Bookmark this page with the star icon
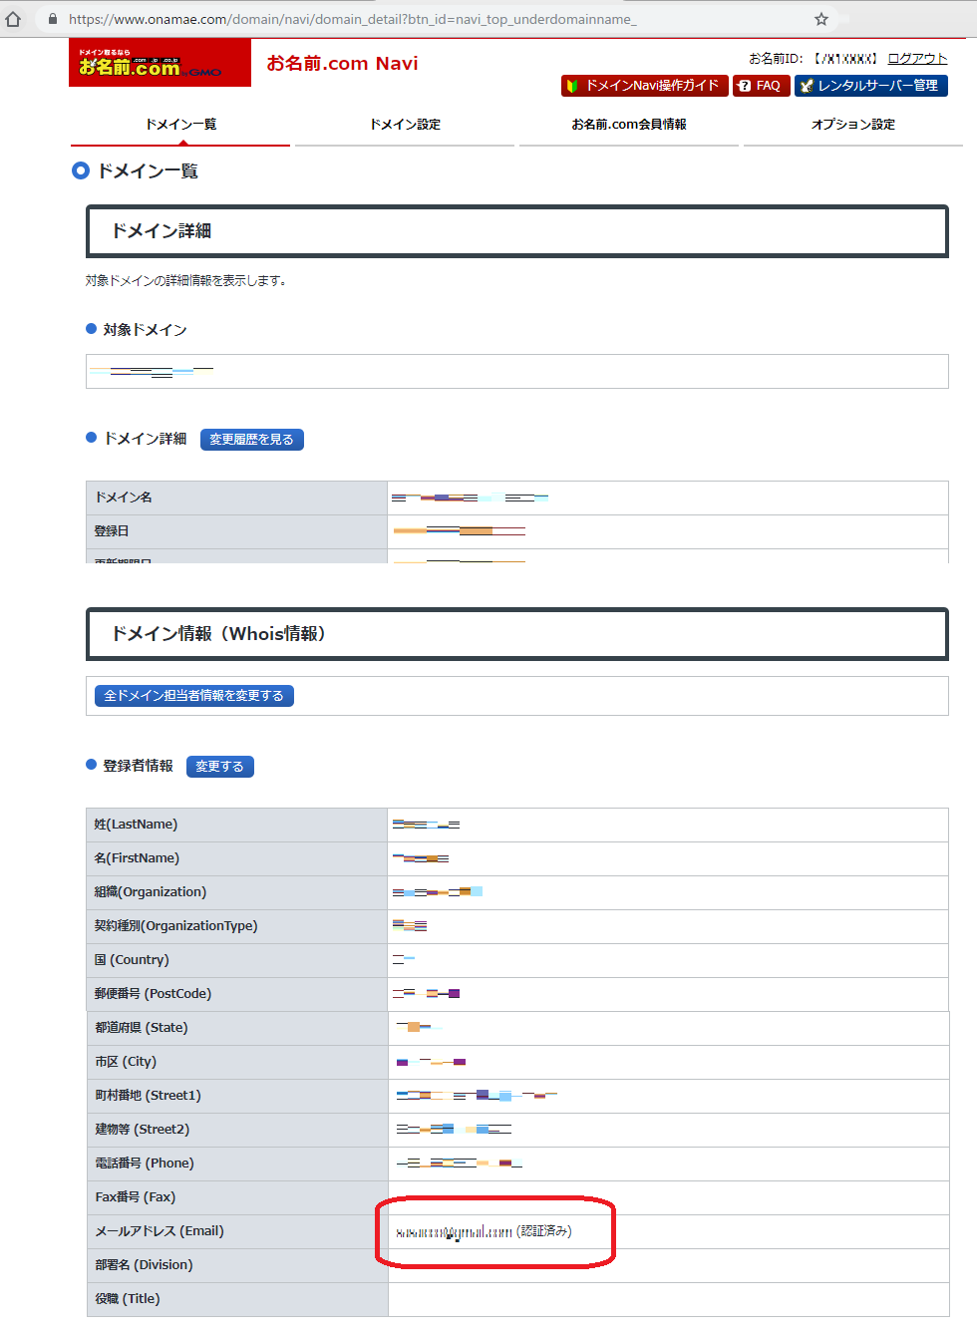Image resolution: width=977 pixels, height=1332 pixels. pyautogui.click(x=821, y=19)
